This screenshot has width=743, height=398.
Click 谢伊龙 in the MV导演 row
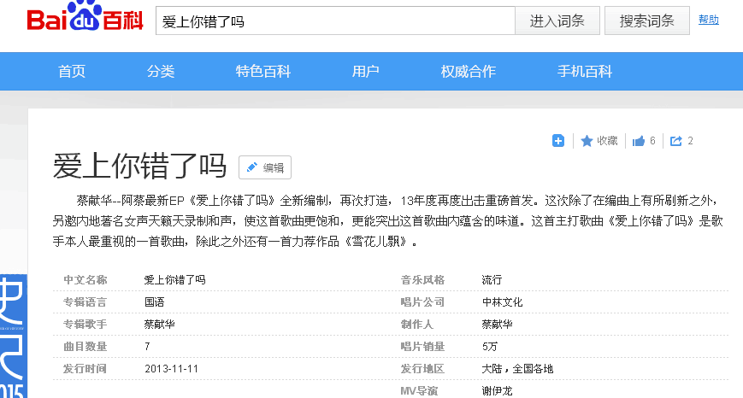point(497,391)
